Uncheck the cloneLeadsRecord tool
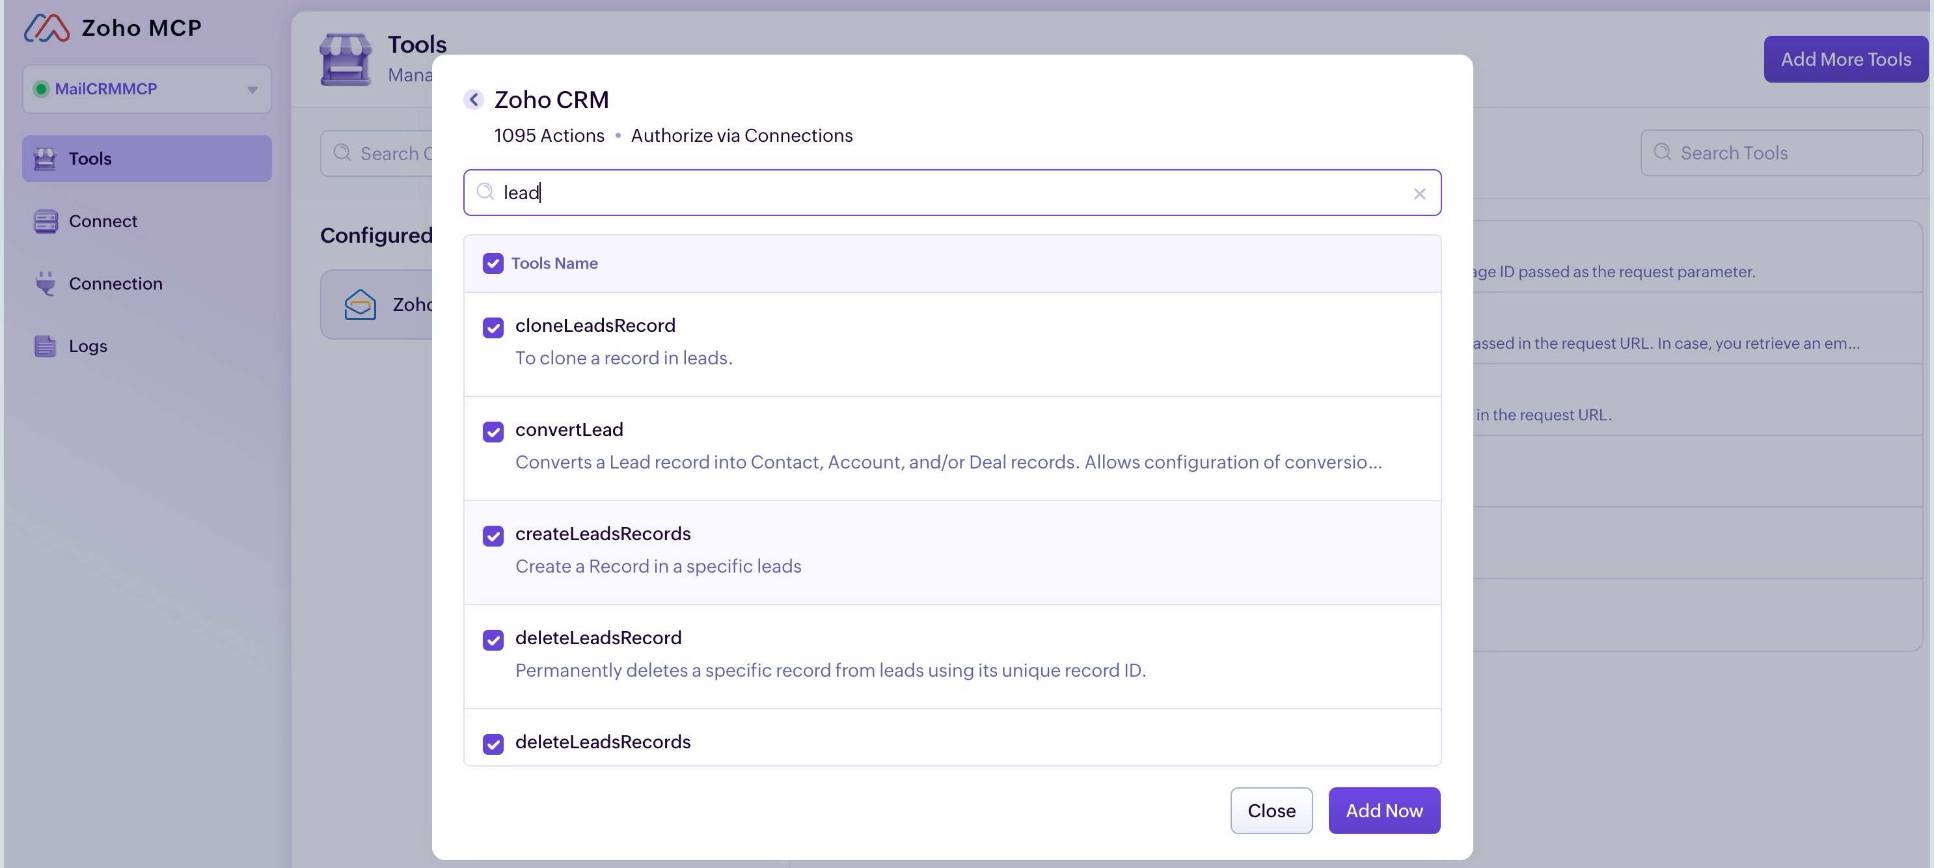Screen dimensions: 1934x868 [493, 327]
